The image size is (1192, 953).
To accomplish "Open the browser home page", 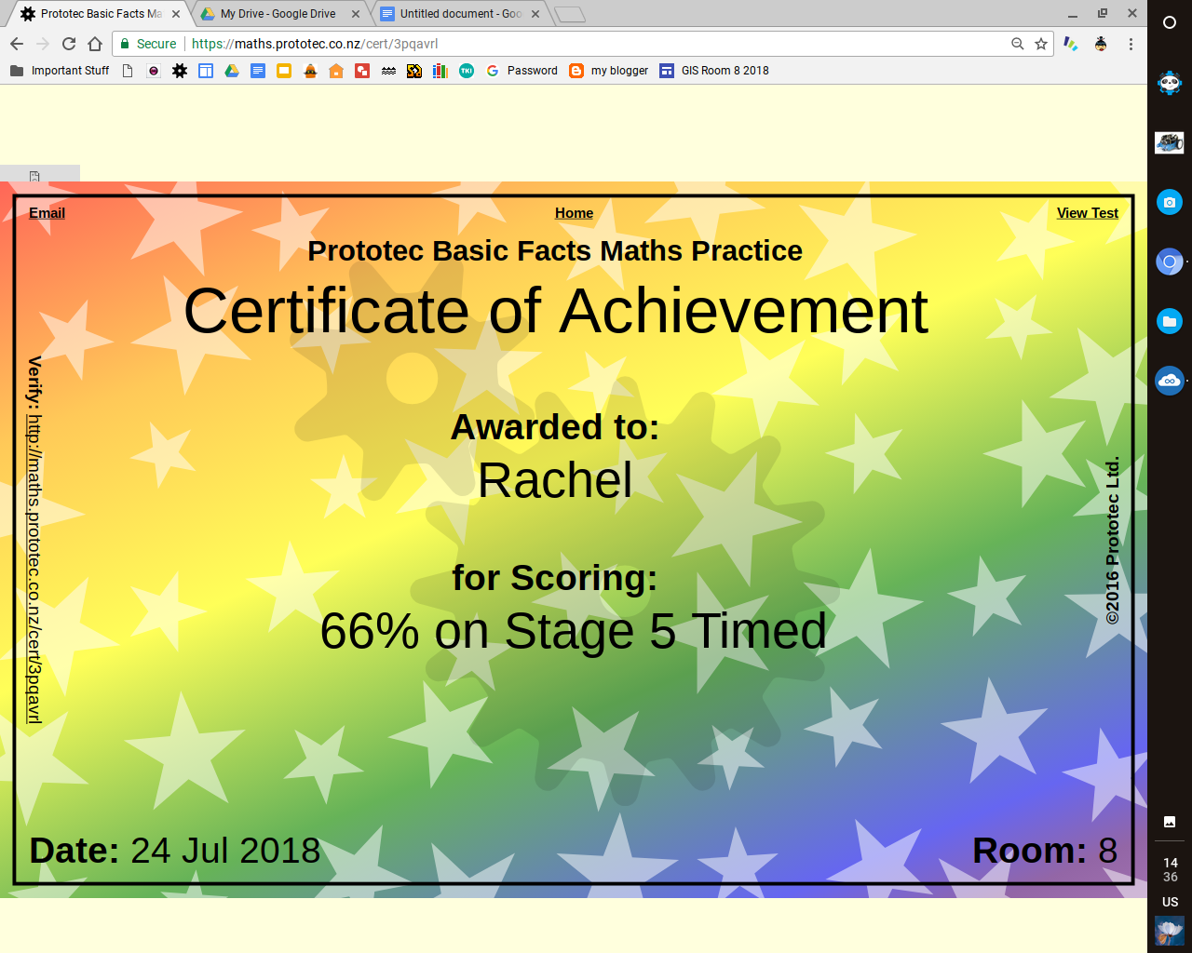I will point(95,44).
